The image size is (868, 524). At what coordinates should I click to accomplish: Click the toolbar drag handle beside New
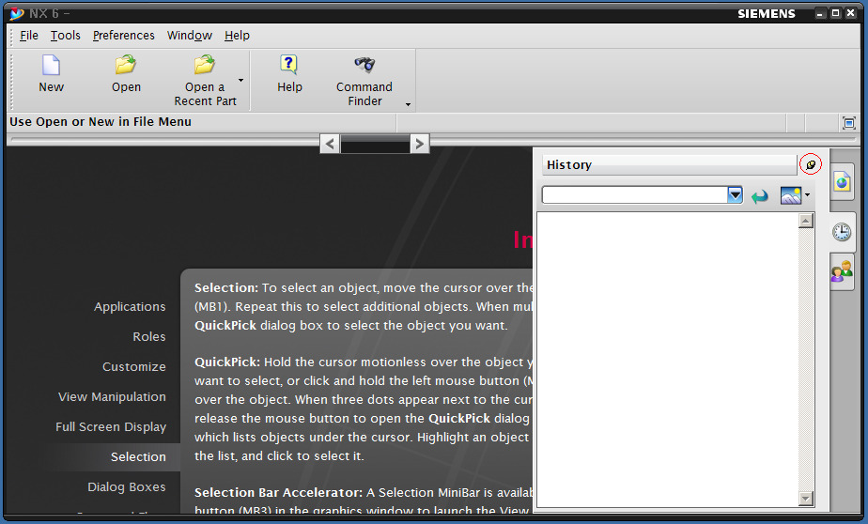(x=11, y=80)
